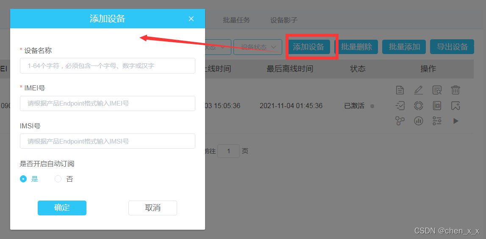Screen dimensions: 486x239
Task: Click the 导出设备 button
Action: pos(452,46)
